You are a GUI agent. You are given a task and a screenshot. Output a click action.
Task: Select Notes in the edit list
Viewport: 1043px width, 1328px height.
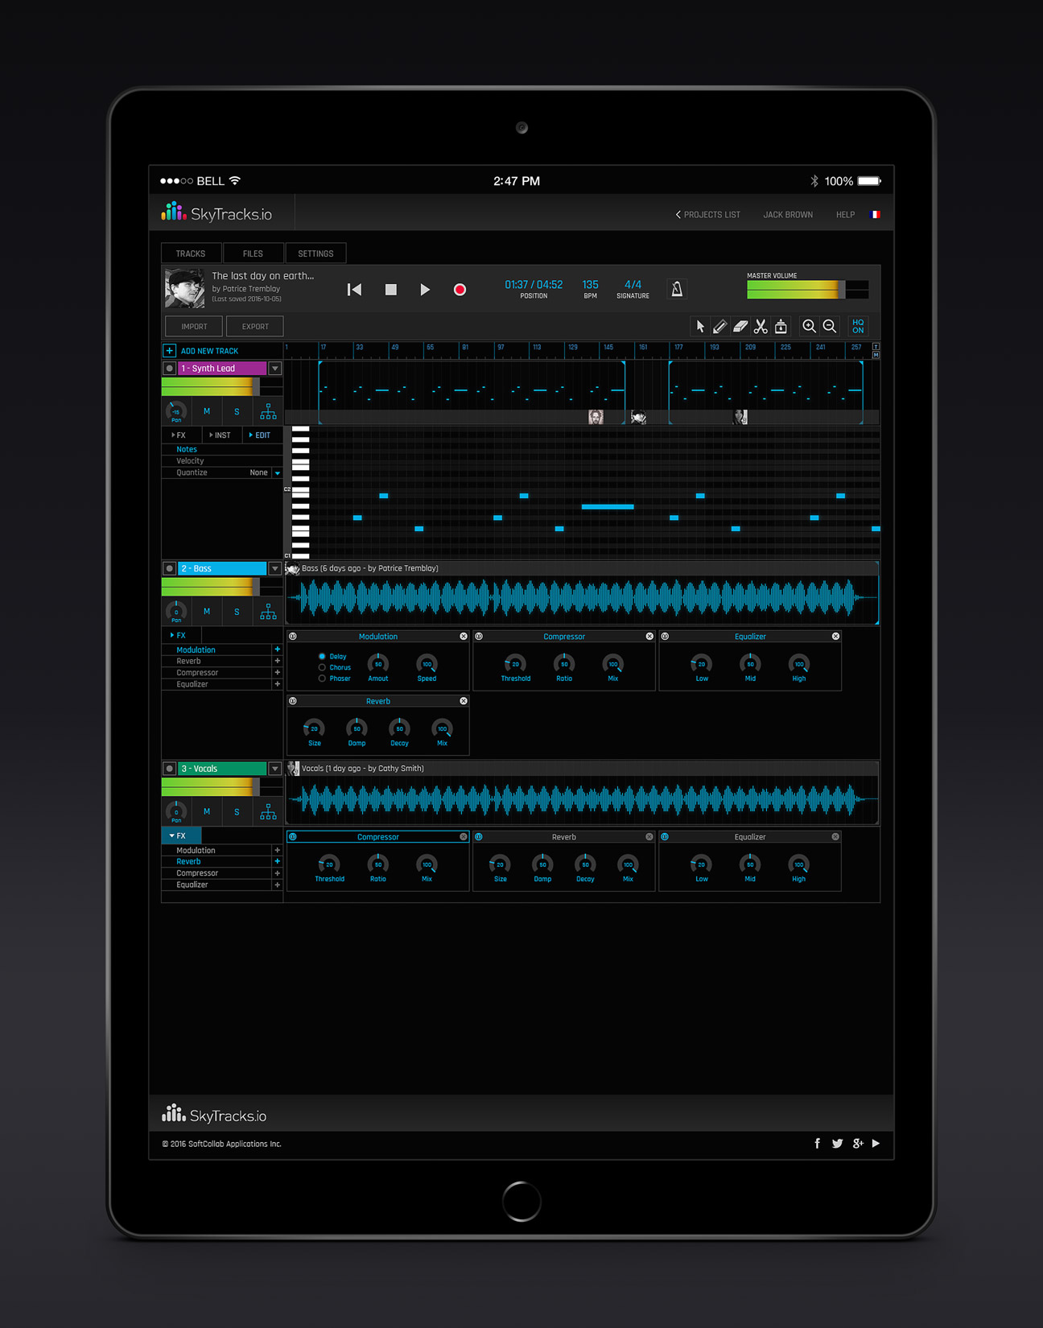pos(187,450)
